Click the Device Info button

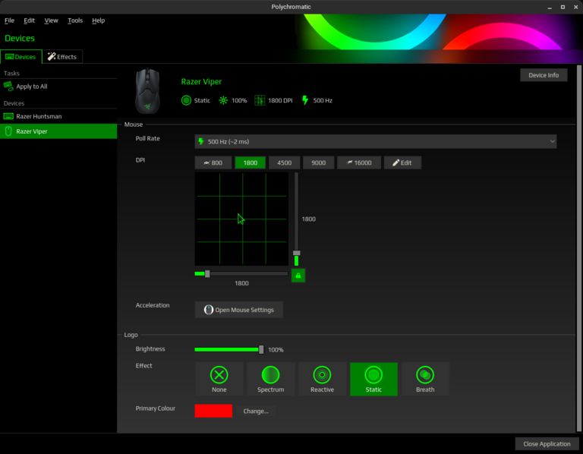point(544,75)
